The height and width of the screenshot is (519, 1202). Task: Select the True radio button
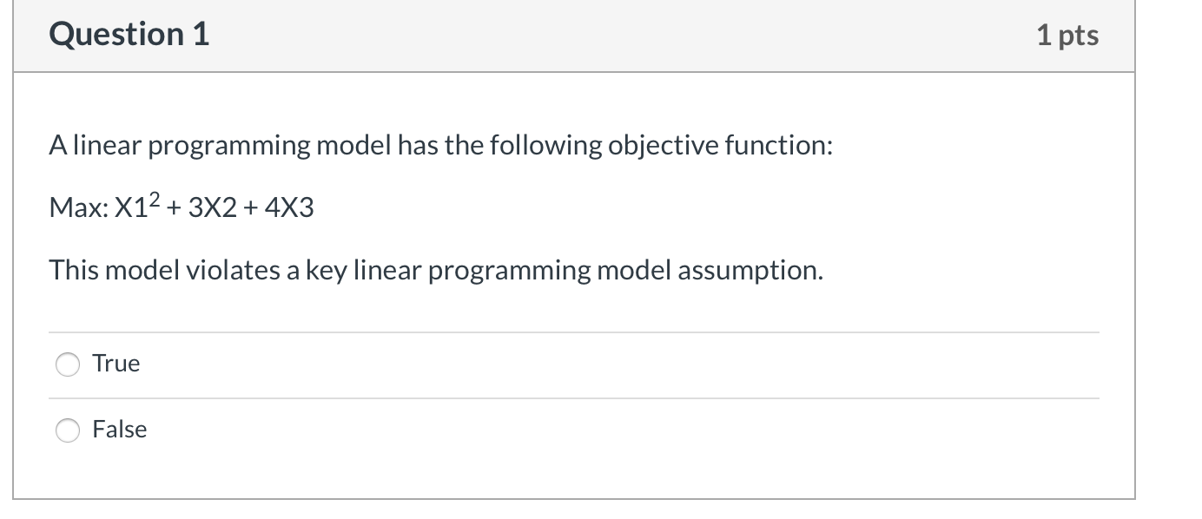(68, 364)
